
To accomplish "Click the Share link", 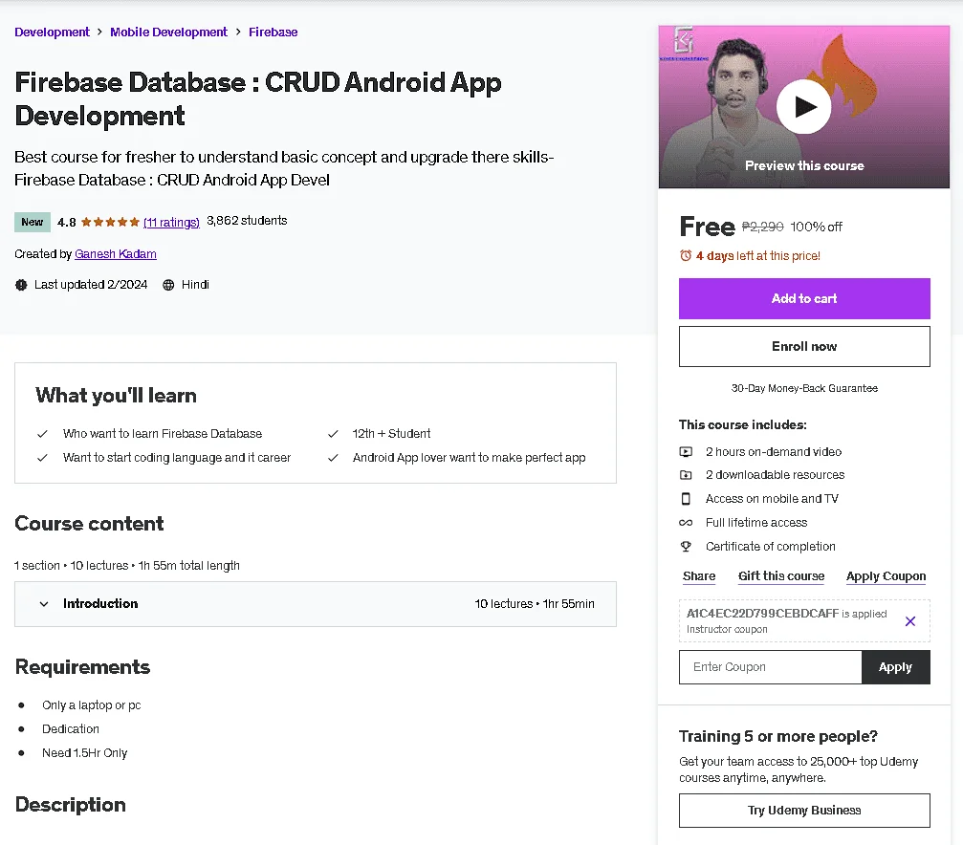I will 699,576.
